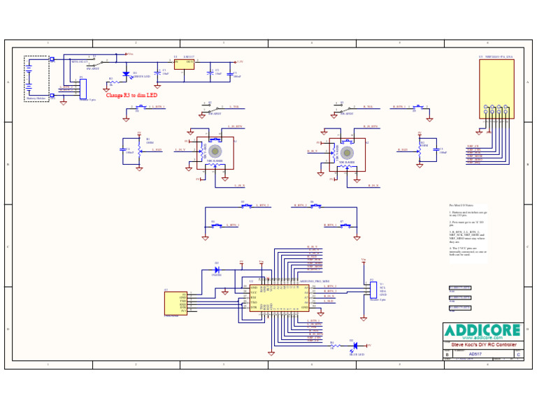The image size is (537, 409).
Task: Click the left joystick knob symbol
Action: [x=215, y=151]
